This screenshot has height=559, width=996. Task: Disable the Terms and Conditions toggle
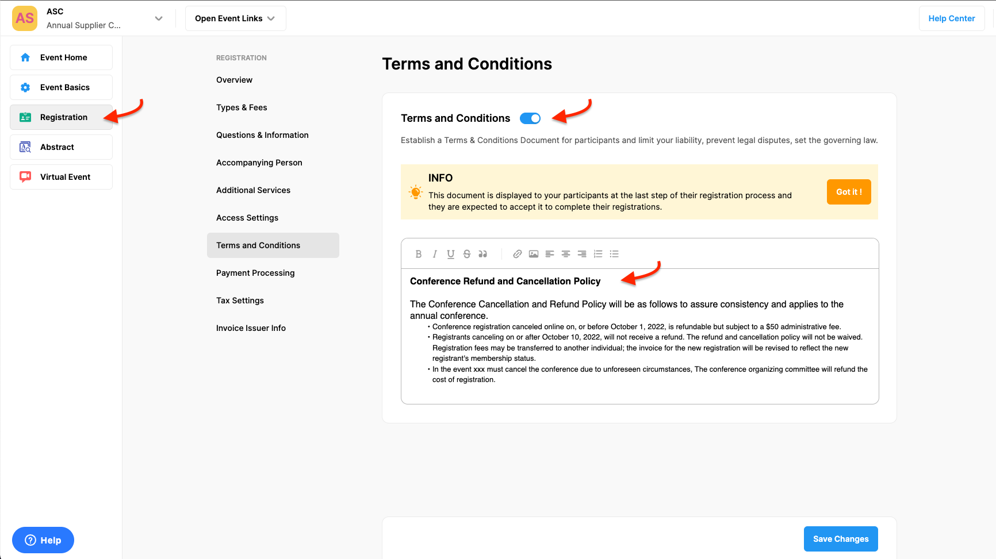click(530, 118)
